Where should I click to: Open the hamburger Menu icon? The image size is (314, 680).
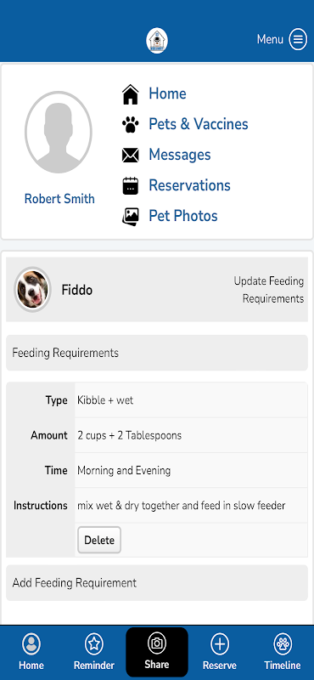click(298, 39)
